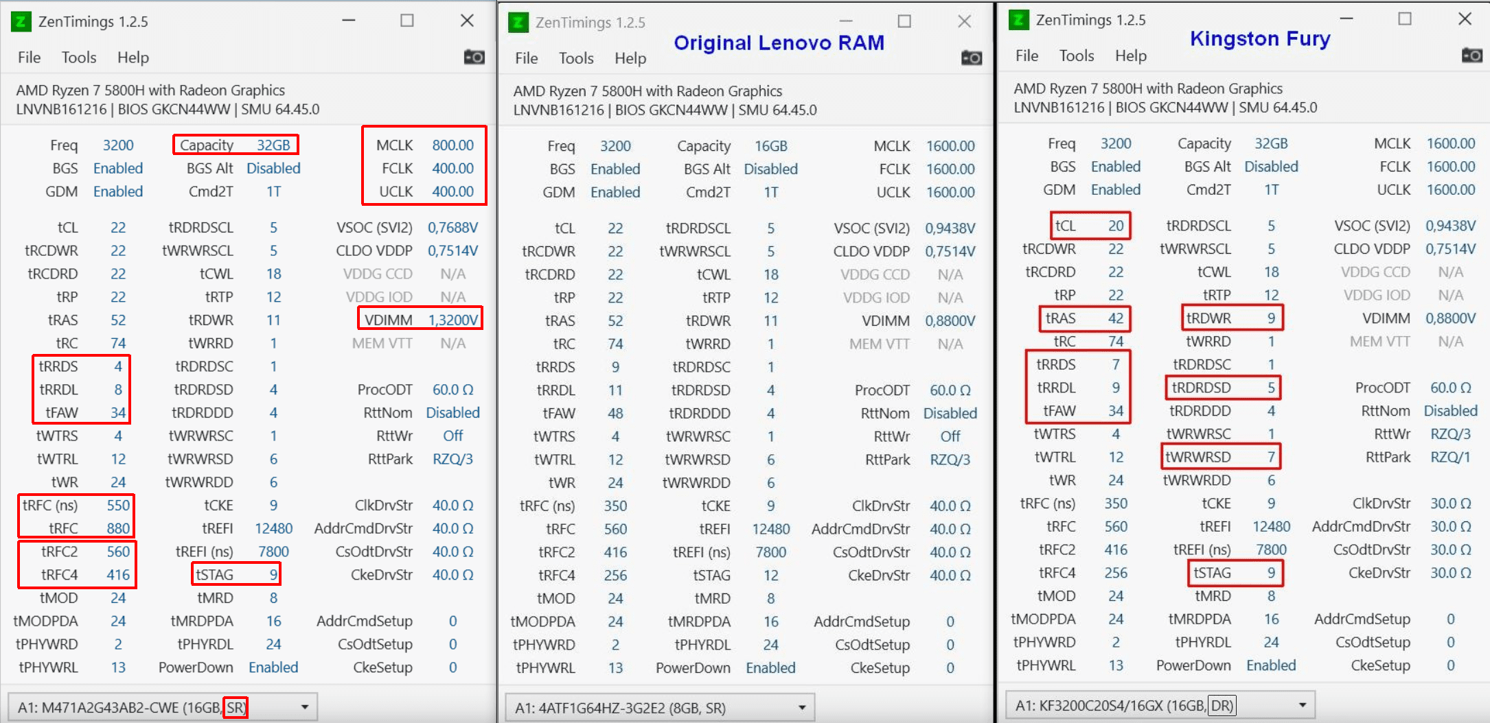Open the Help menu in the Kingston Fury window
This screenshot has width=1490, height=723.
1131,56
